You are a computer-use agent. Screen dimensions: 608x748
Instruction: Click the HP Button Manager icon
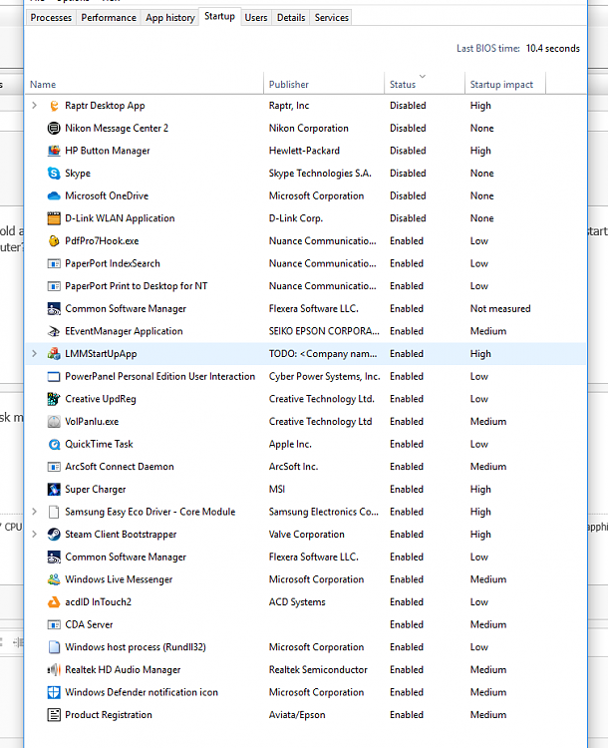point(54,151)
